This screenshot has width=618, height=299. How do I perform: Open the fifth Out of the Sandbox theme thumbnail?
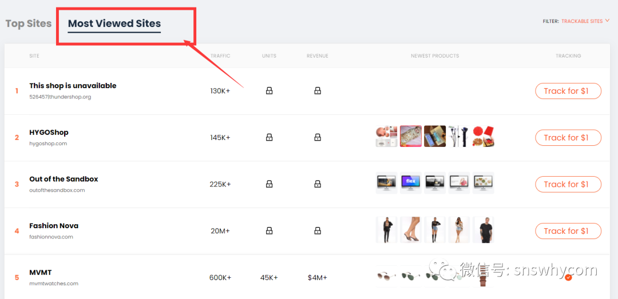pyautogui.click(x=483, y=183)
